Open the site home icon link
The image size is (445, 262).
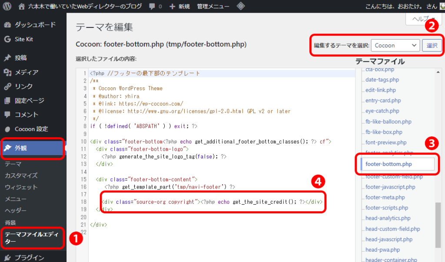[x=22, y=7]
